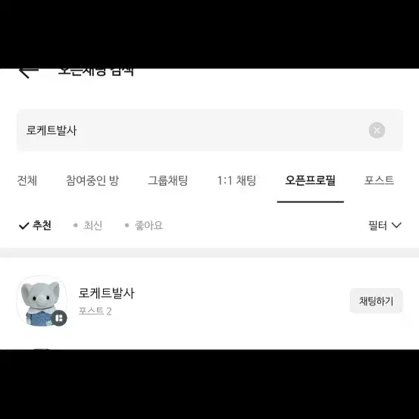The height and width of the screenshot is (419, 419).
Task: Open the 그룹채팅 tab
Action: coord(168,180)
